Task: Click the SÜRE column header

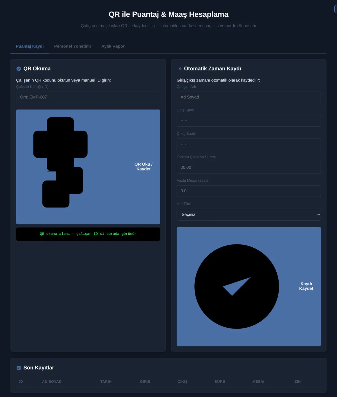Action: pos(220,382)
